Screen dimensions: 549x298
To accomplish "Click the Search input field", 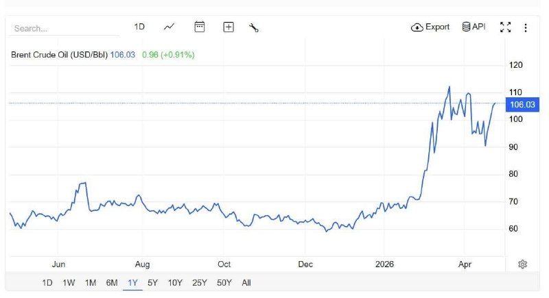I will click(x=65, y=29).
